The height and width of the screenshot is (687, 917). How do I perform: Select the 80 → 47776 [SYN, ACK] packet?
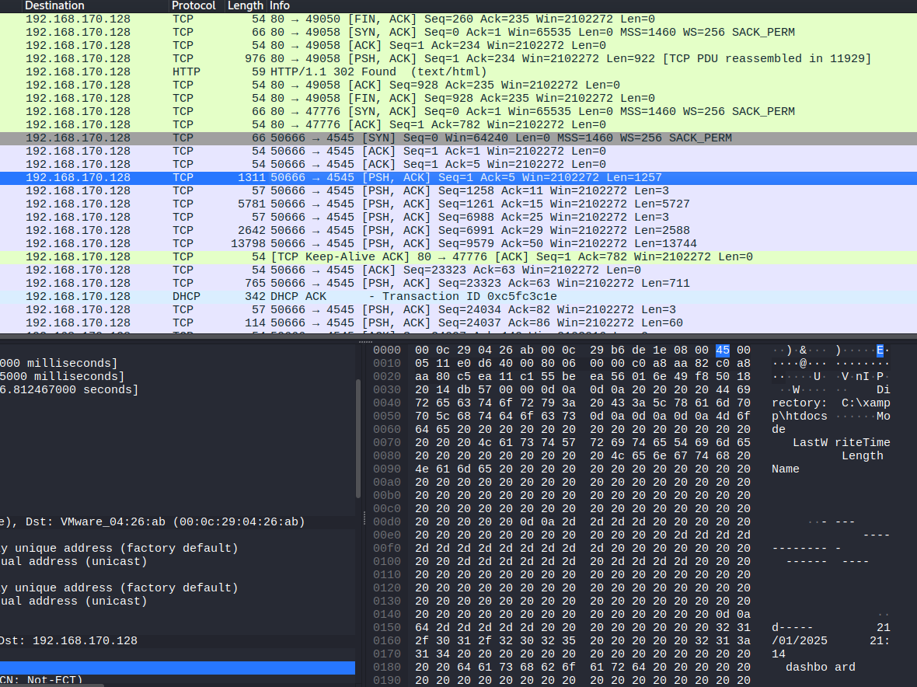click(x=458, y=112)
